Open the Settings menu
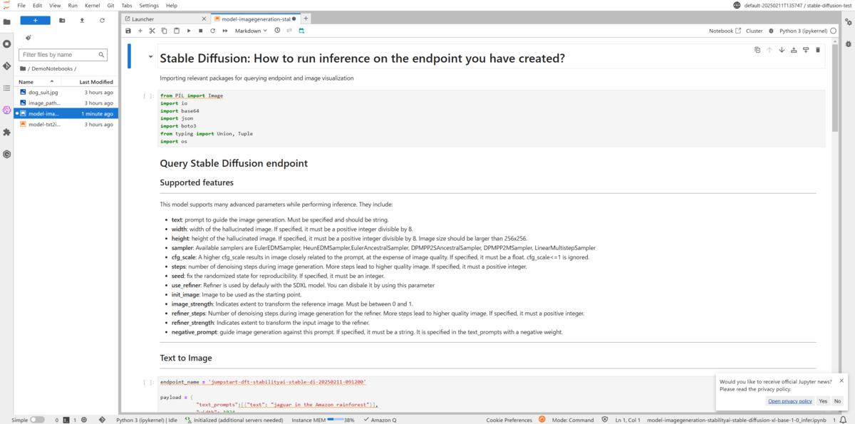 [x=149, y=5]
